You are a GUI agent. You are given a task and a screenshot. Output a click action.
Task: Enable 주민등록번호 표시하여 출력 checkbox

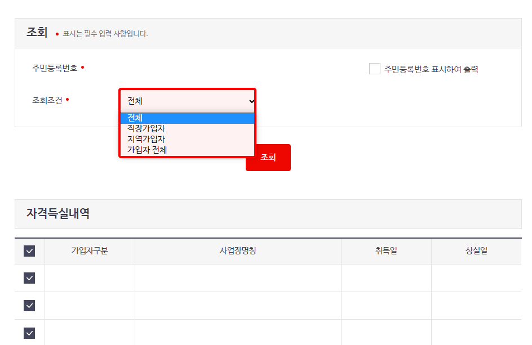[375, 69]
